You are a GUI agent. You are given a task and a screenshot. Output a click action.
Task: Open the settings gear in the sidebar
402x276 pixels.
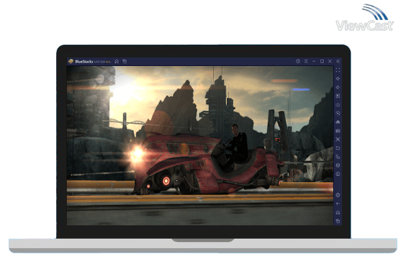[338, 195]
